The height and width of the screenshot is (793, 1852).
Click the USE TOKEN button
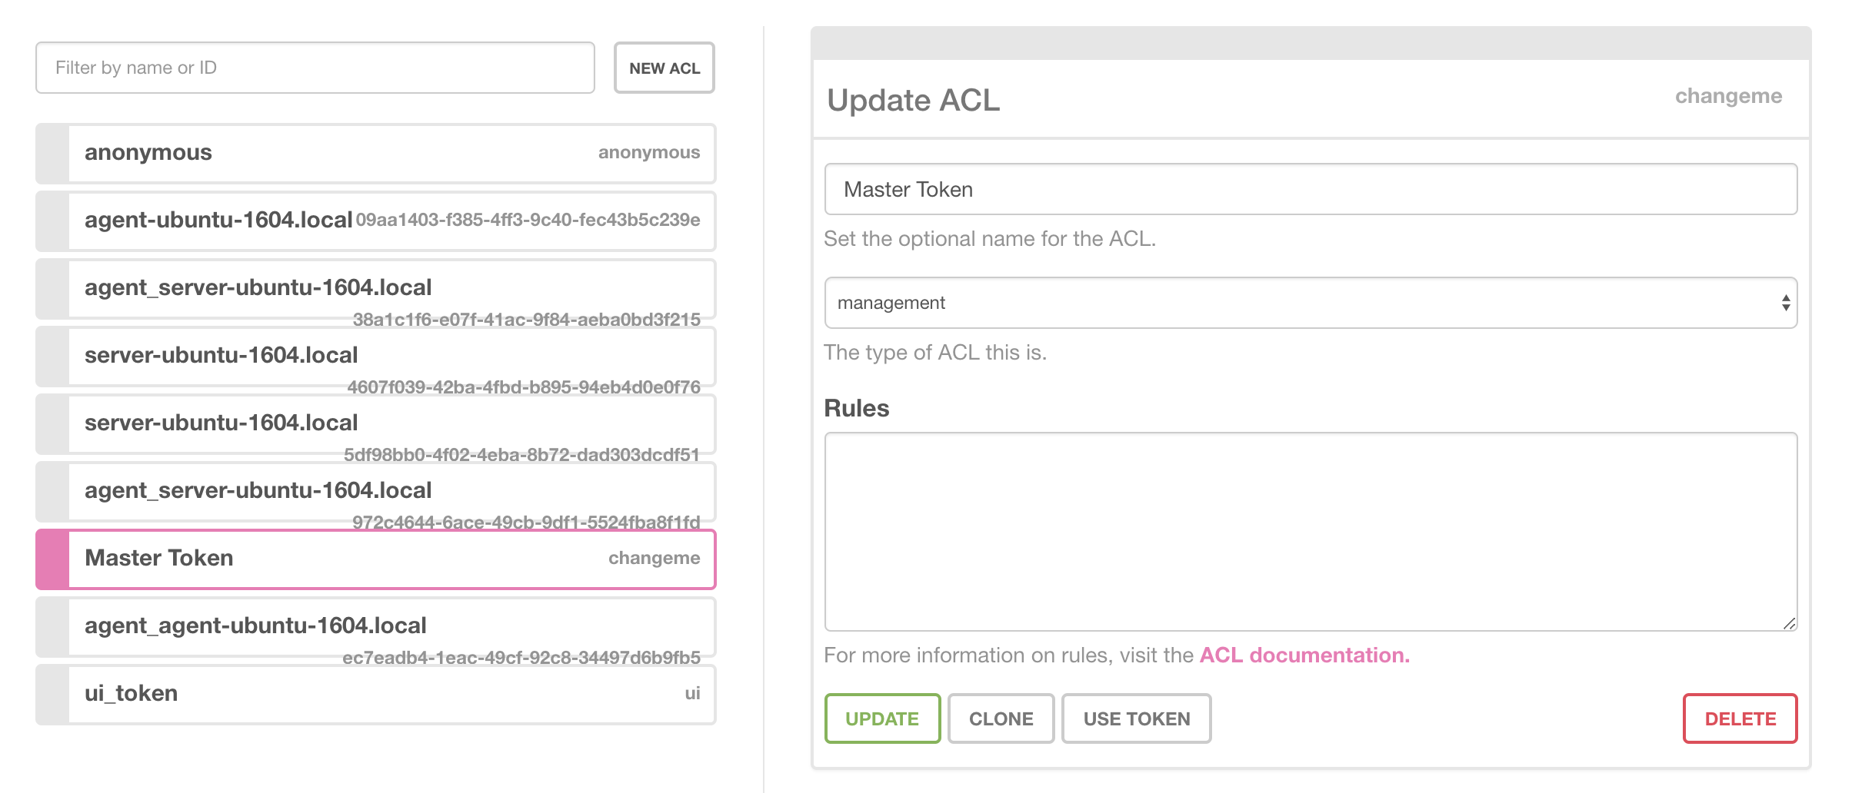(1136, 718)
